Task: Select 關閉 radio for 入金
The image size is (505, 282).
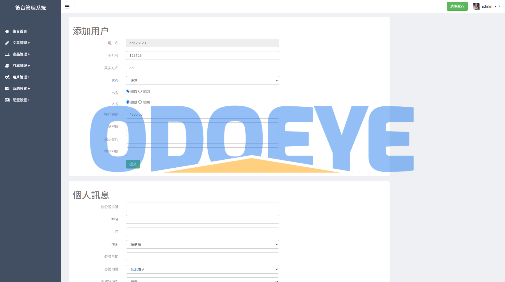Action: pyautogui.click(x=140, y=102)
